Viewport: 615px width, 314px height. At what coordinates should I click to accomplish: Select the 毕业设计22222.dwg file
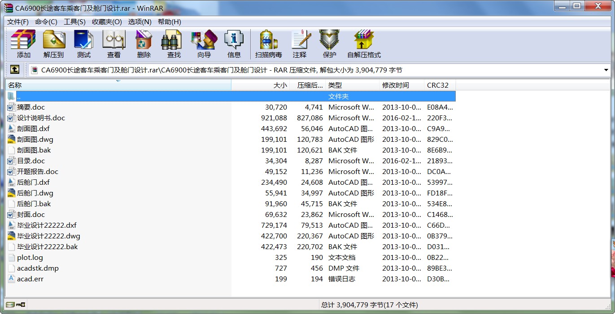pyautogui.click(x=48, y=236)
